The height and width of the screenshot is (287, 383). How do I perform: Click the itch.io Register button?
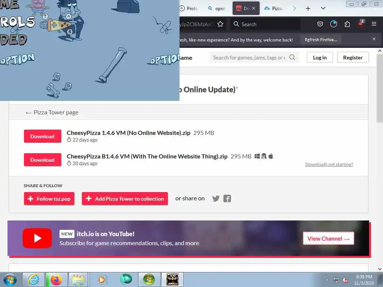(x=353, y=57)
